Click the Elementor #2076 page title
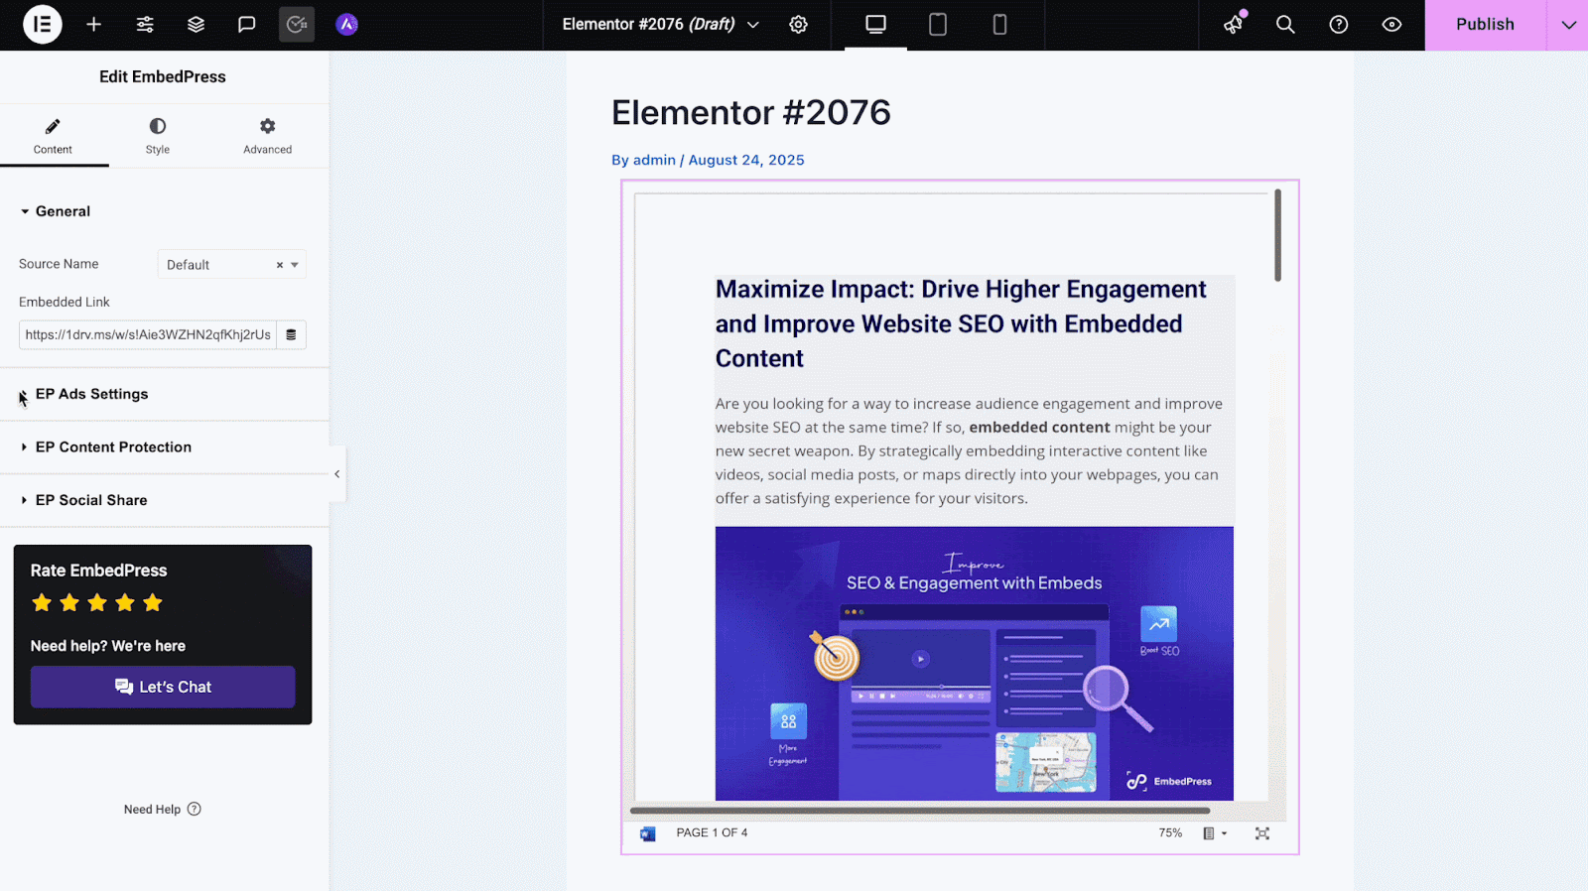 tap(750, 112)
